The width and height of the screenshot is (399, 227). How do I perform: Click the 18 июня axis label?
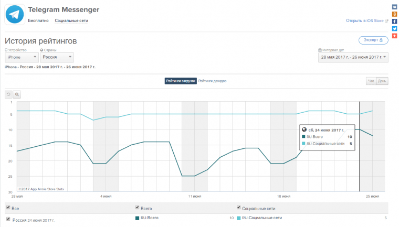coord(283,196)
